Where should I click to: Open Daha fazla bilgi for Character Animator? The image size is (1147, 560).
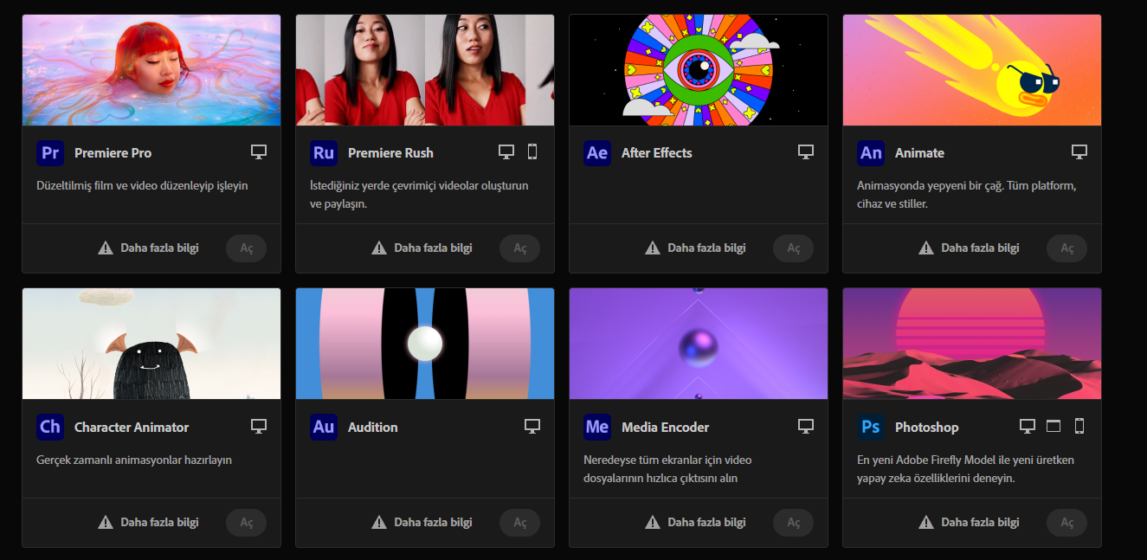tap(159, 523)
